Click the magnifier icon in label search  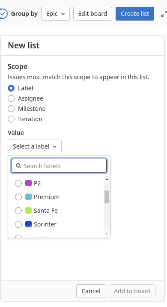(x=18, y=166)
